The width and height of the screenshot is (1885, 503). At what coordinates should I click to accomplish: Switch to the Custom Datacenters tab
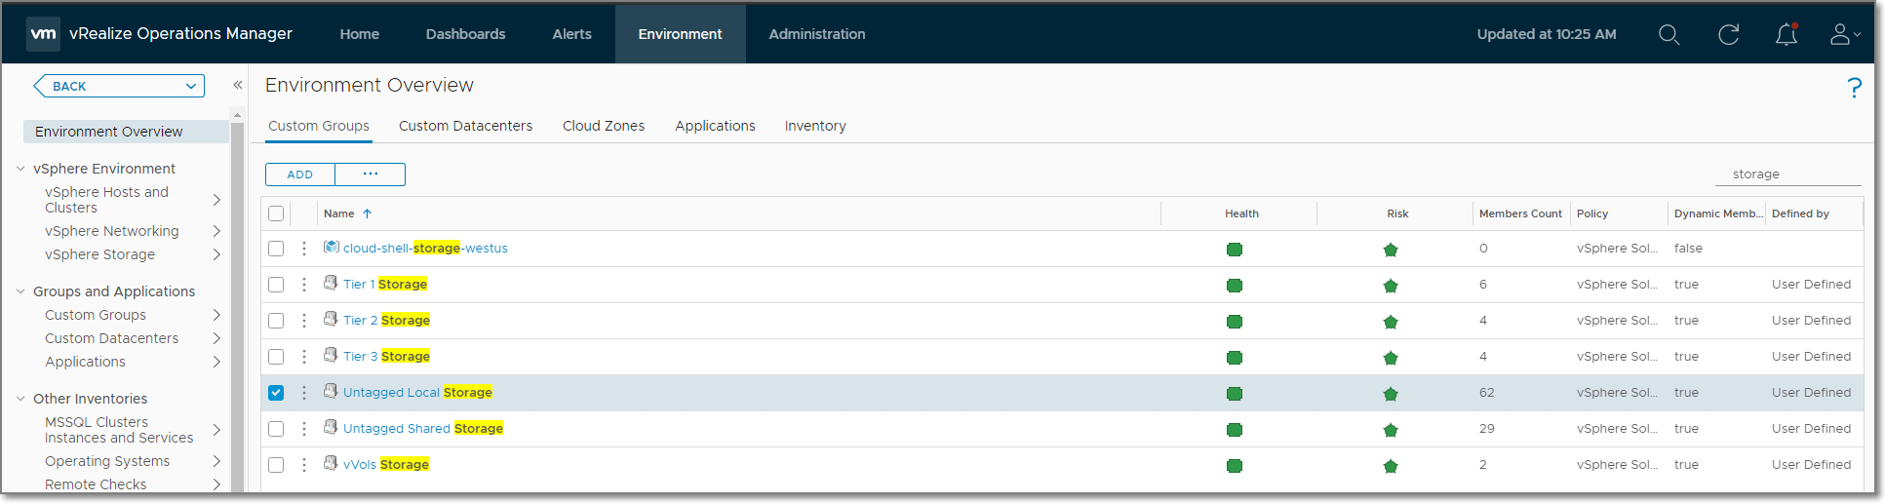465,126
